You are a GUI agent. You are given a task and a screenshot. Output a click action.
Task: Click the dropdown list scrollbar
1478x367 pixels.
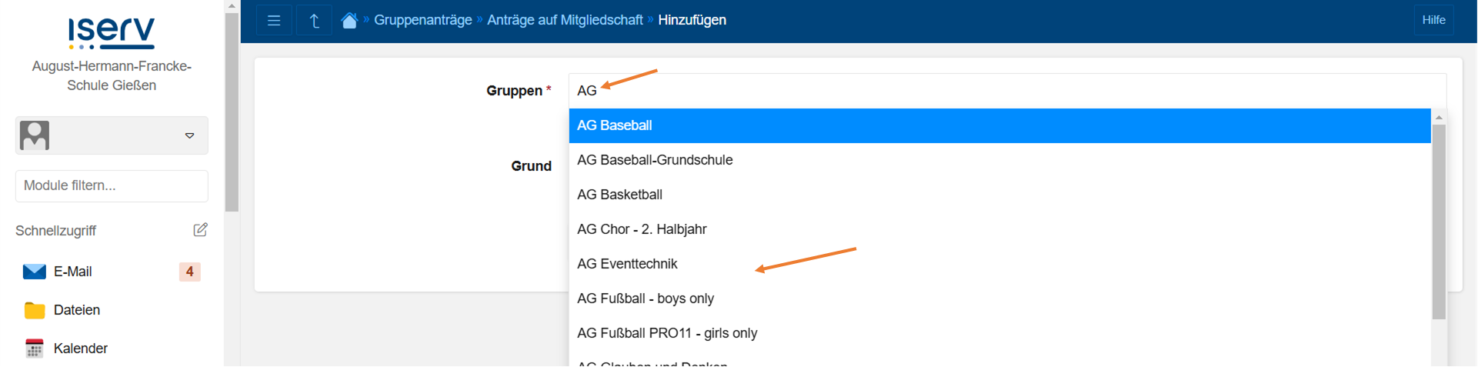(x=1439, y=222)
